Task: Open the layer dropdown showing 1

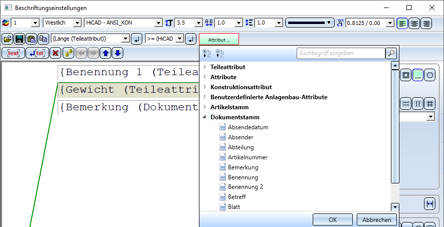Action: tap(35, 23)
